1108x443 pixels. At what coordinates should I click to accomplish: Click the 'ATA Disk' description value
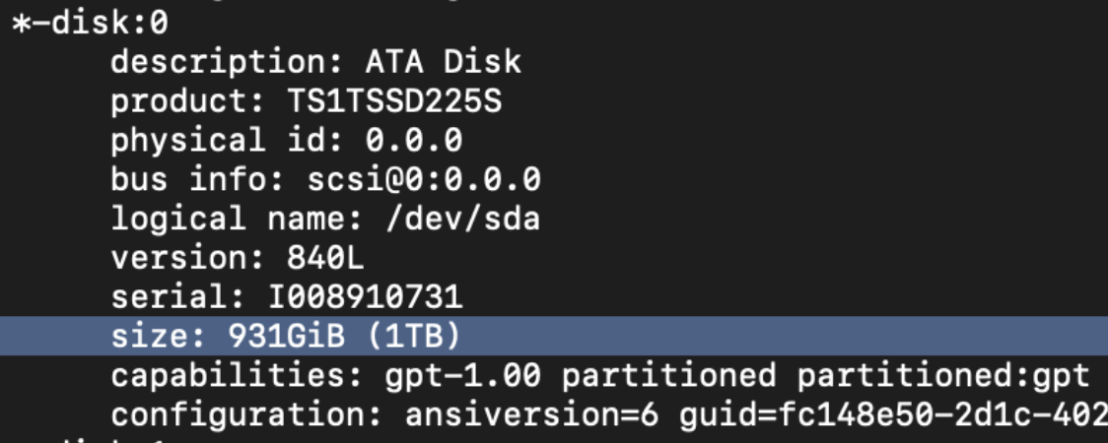coord(443,62)
